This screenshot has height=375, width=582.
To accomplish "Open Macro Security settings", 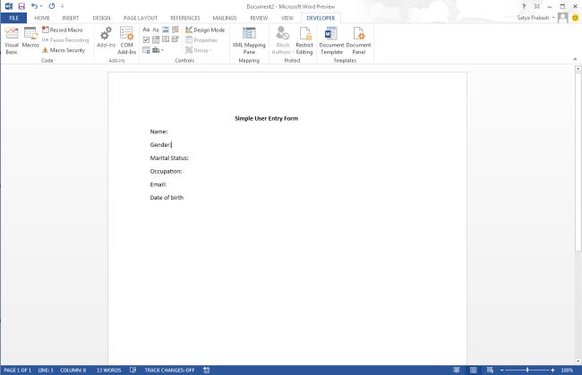I will tap(64, 50).
